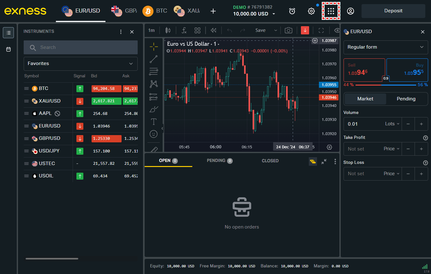This screenshot has width=431, height=274.
Task: Open the economic calendar sidebar icon
Action: click(x=9, y=49)
